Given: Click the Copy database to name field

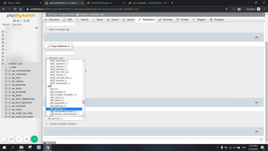Looking at the screenshot, I should point(60,53).
